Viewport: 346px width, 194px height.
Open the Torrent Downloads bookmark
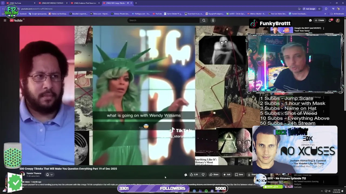tap(298, 14)
